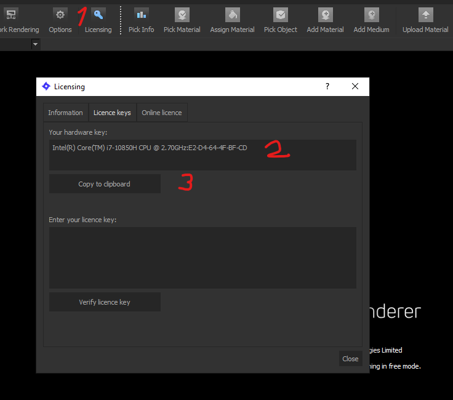Click the Add Material icon
Viewport: 453px width, 400px height.
[325, 15]
